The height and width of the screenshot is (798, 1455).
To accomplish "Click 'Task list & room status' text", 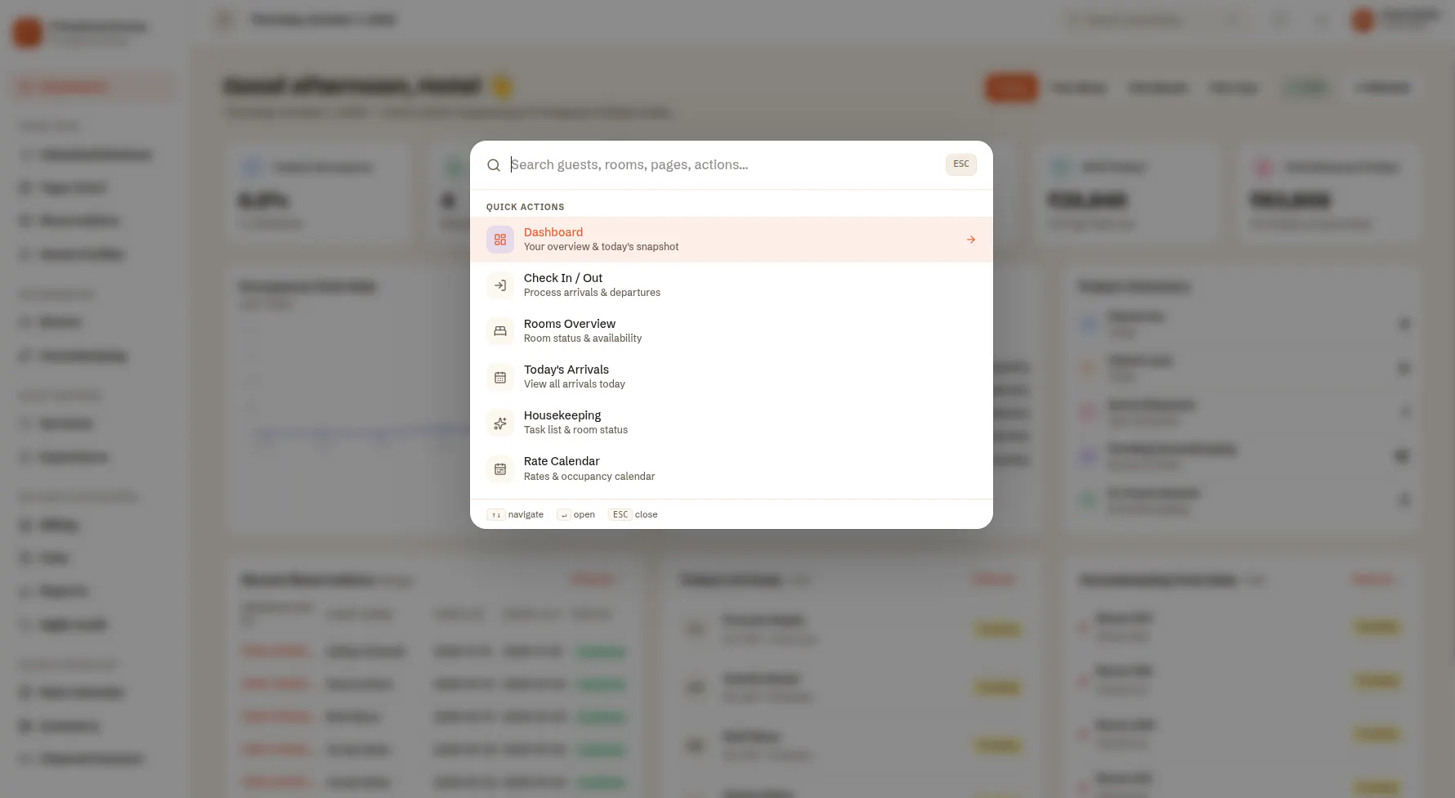I will click(x=575, y=430).
